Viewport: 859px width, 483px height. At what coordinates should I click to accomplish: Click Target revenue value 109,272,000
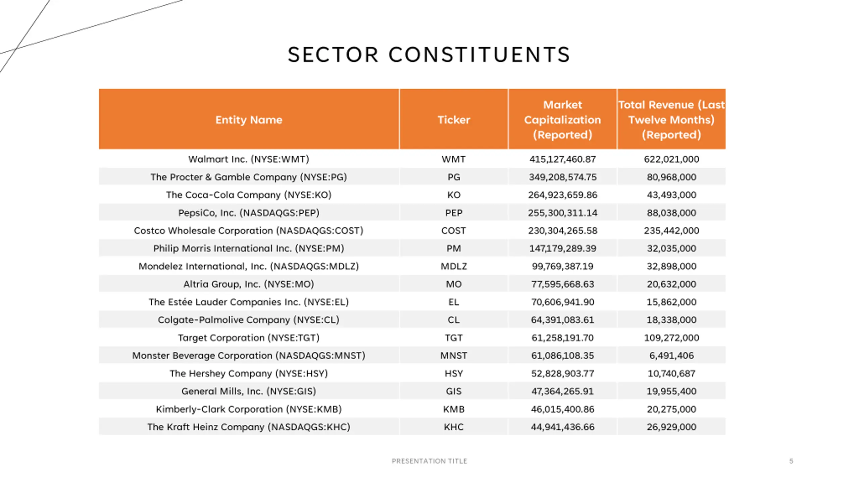pos(671,337)
